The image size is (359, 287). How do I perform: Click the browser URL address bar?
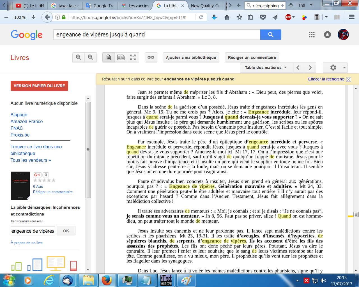[x=128, y=17]
